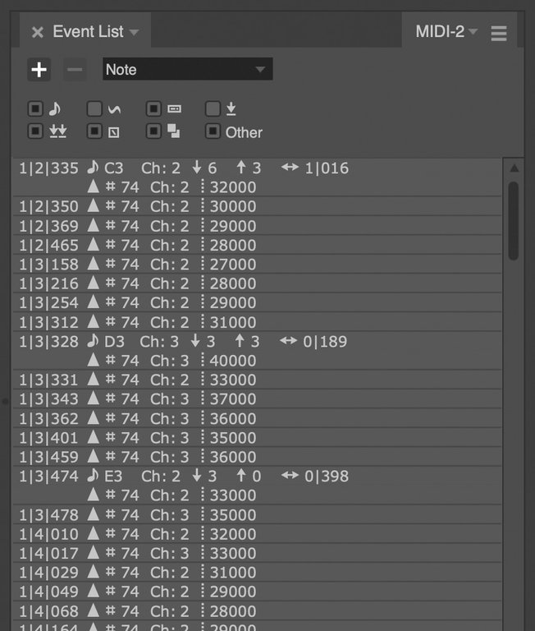The image size is (535, 631).
Task: Click the note icon on the C3 event
Action: 93,168
